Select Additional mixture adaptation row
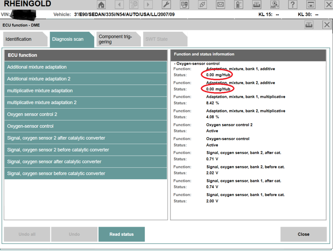 (x=86, y=67)
